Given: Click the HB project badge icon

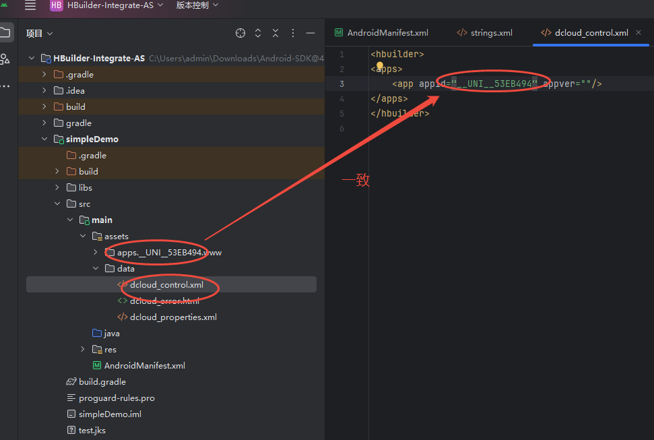Looking at the screenshot, I should [x=57, y=5].
